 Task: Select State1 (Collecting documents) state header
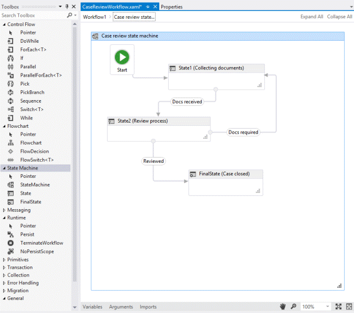point(216,68)
